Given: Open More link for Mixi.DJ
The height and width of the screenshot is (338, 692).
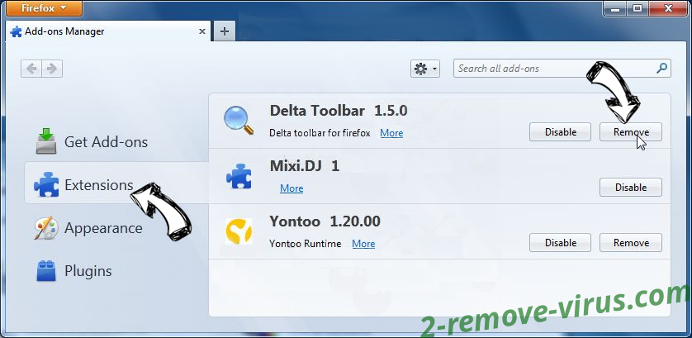Looking at the screenshot, I should [x=291, y=188].
